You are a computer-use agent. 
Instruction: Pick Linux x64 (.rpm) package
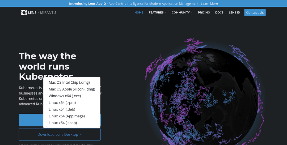click(62, 103)
